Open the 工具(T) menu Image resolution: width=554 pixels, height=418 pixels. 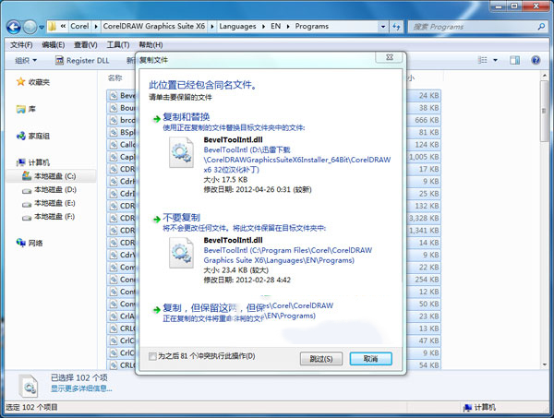click(118, 45)
